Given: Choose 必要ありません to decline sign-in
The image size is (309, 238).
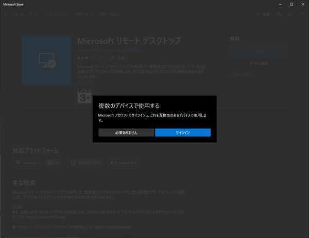Looking at the screenshot, I should pyautogui.click(x=126, y=132).
